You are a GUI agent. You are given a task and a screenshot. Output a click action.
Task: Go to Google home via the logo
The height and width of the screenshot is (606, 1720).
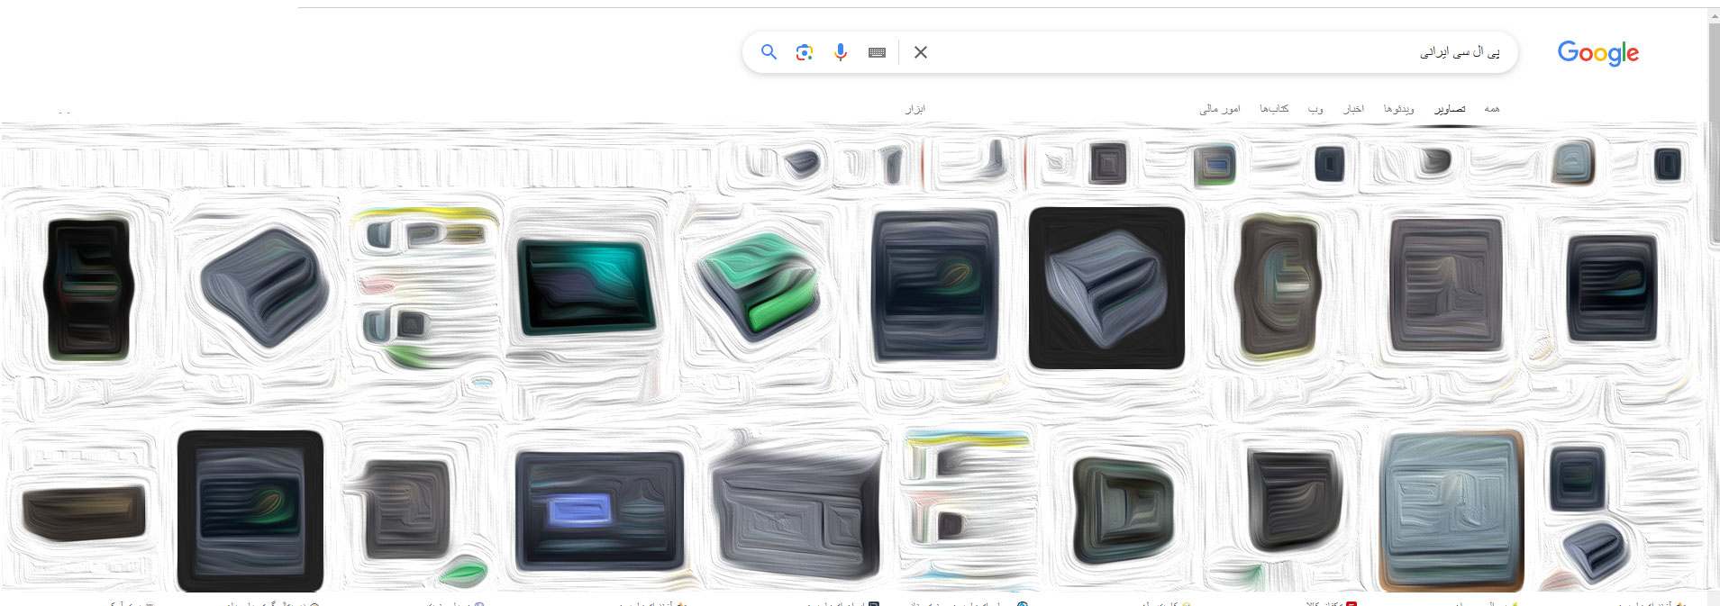[x=1597, y=53]
